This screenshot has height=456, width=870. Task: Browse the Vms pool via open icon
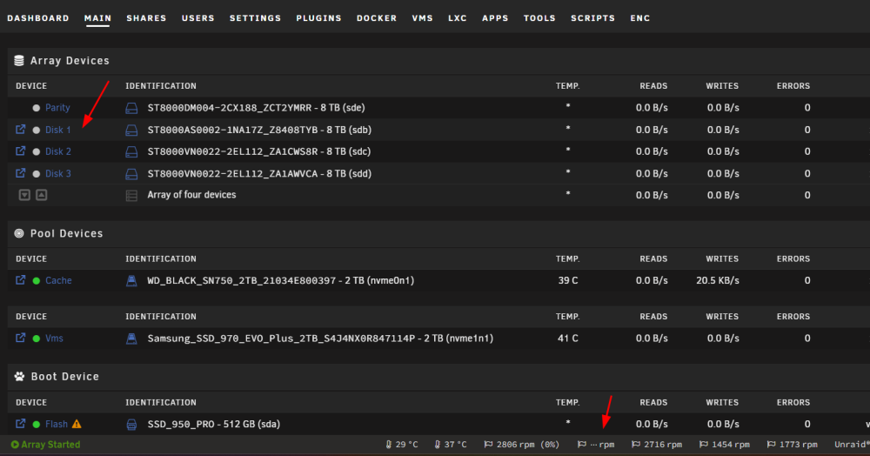(x=21, y=338)
